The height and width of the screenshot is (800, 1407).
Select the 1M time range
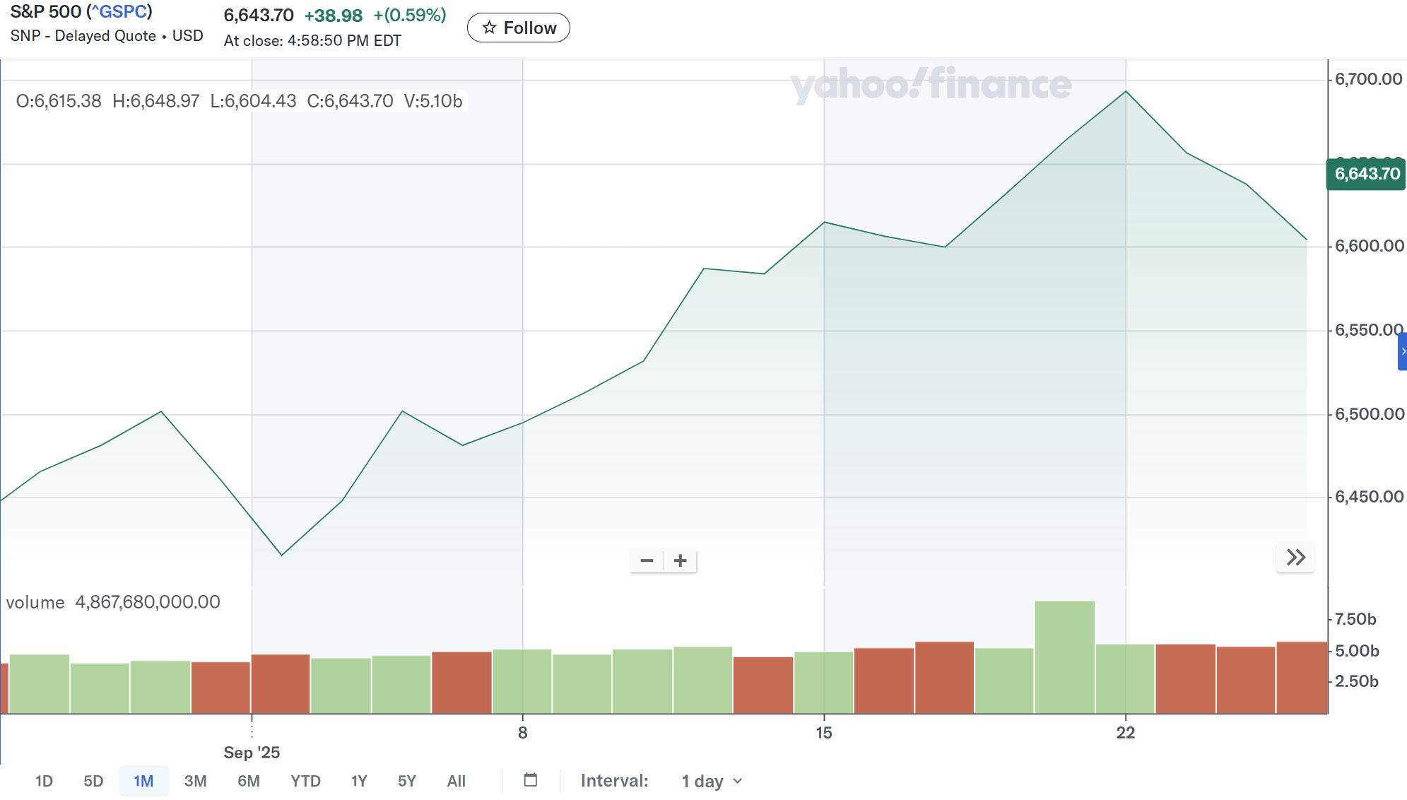click(x=143, y=781)
